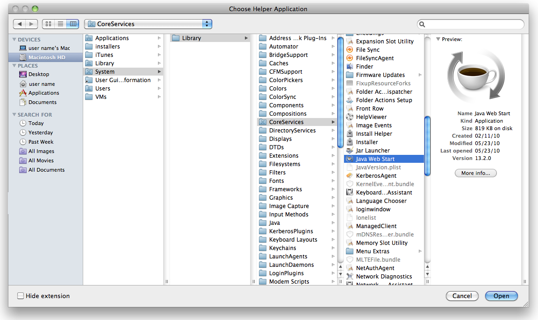The width and height of the screenshot is (538, 320).
Task: Click the Forward navigation arrow
Action: coord(32,24)
